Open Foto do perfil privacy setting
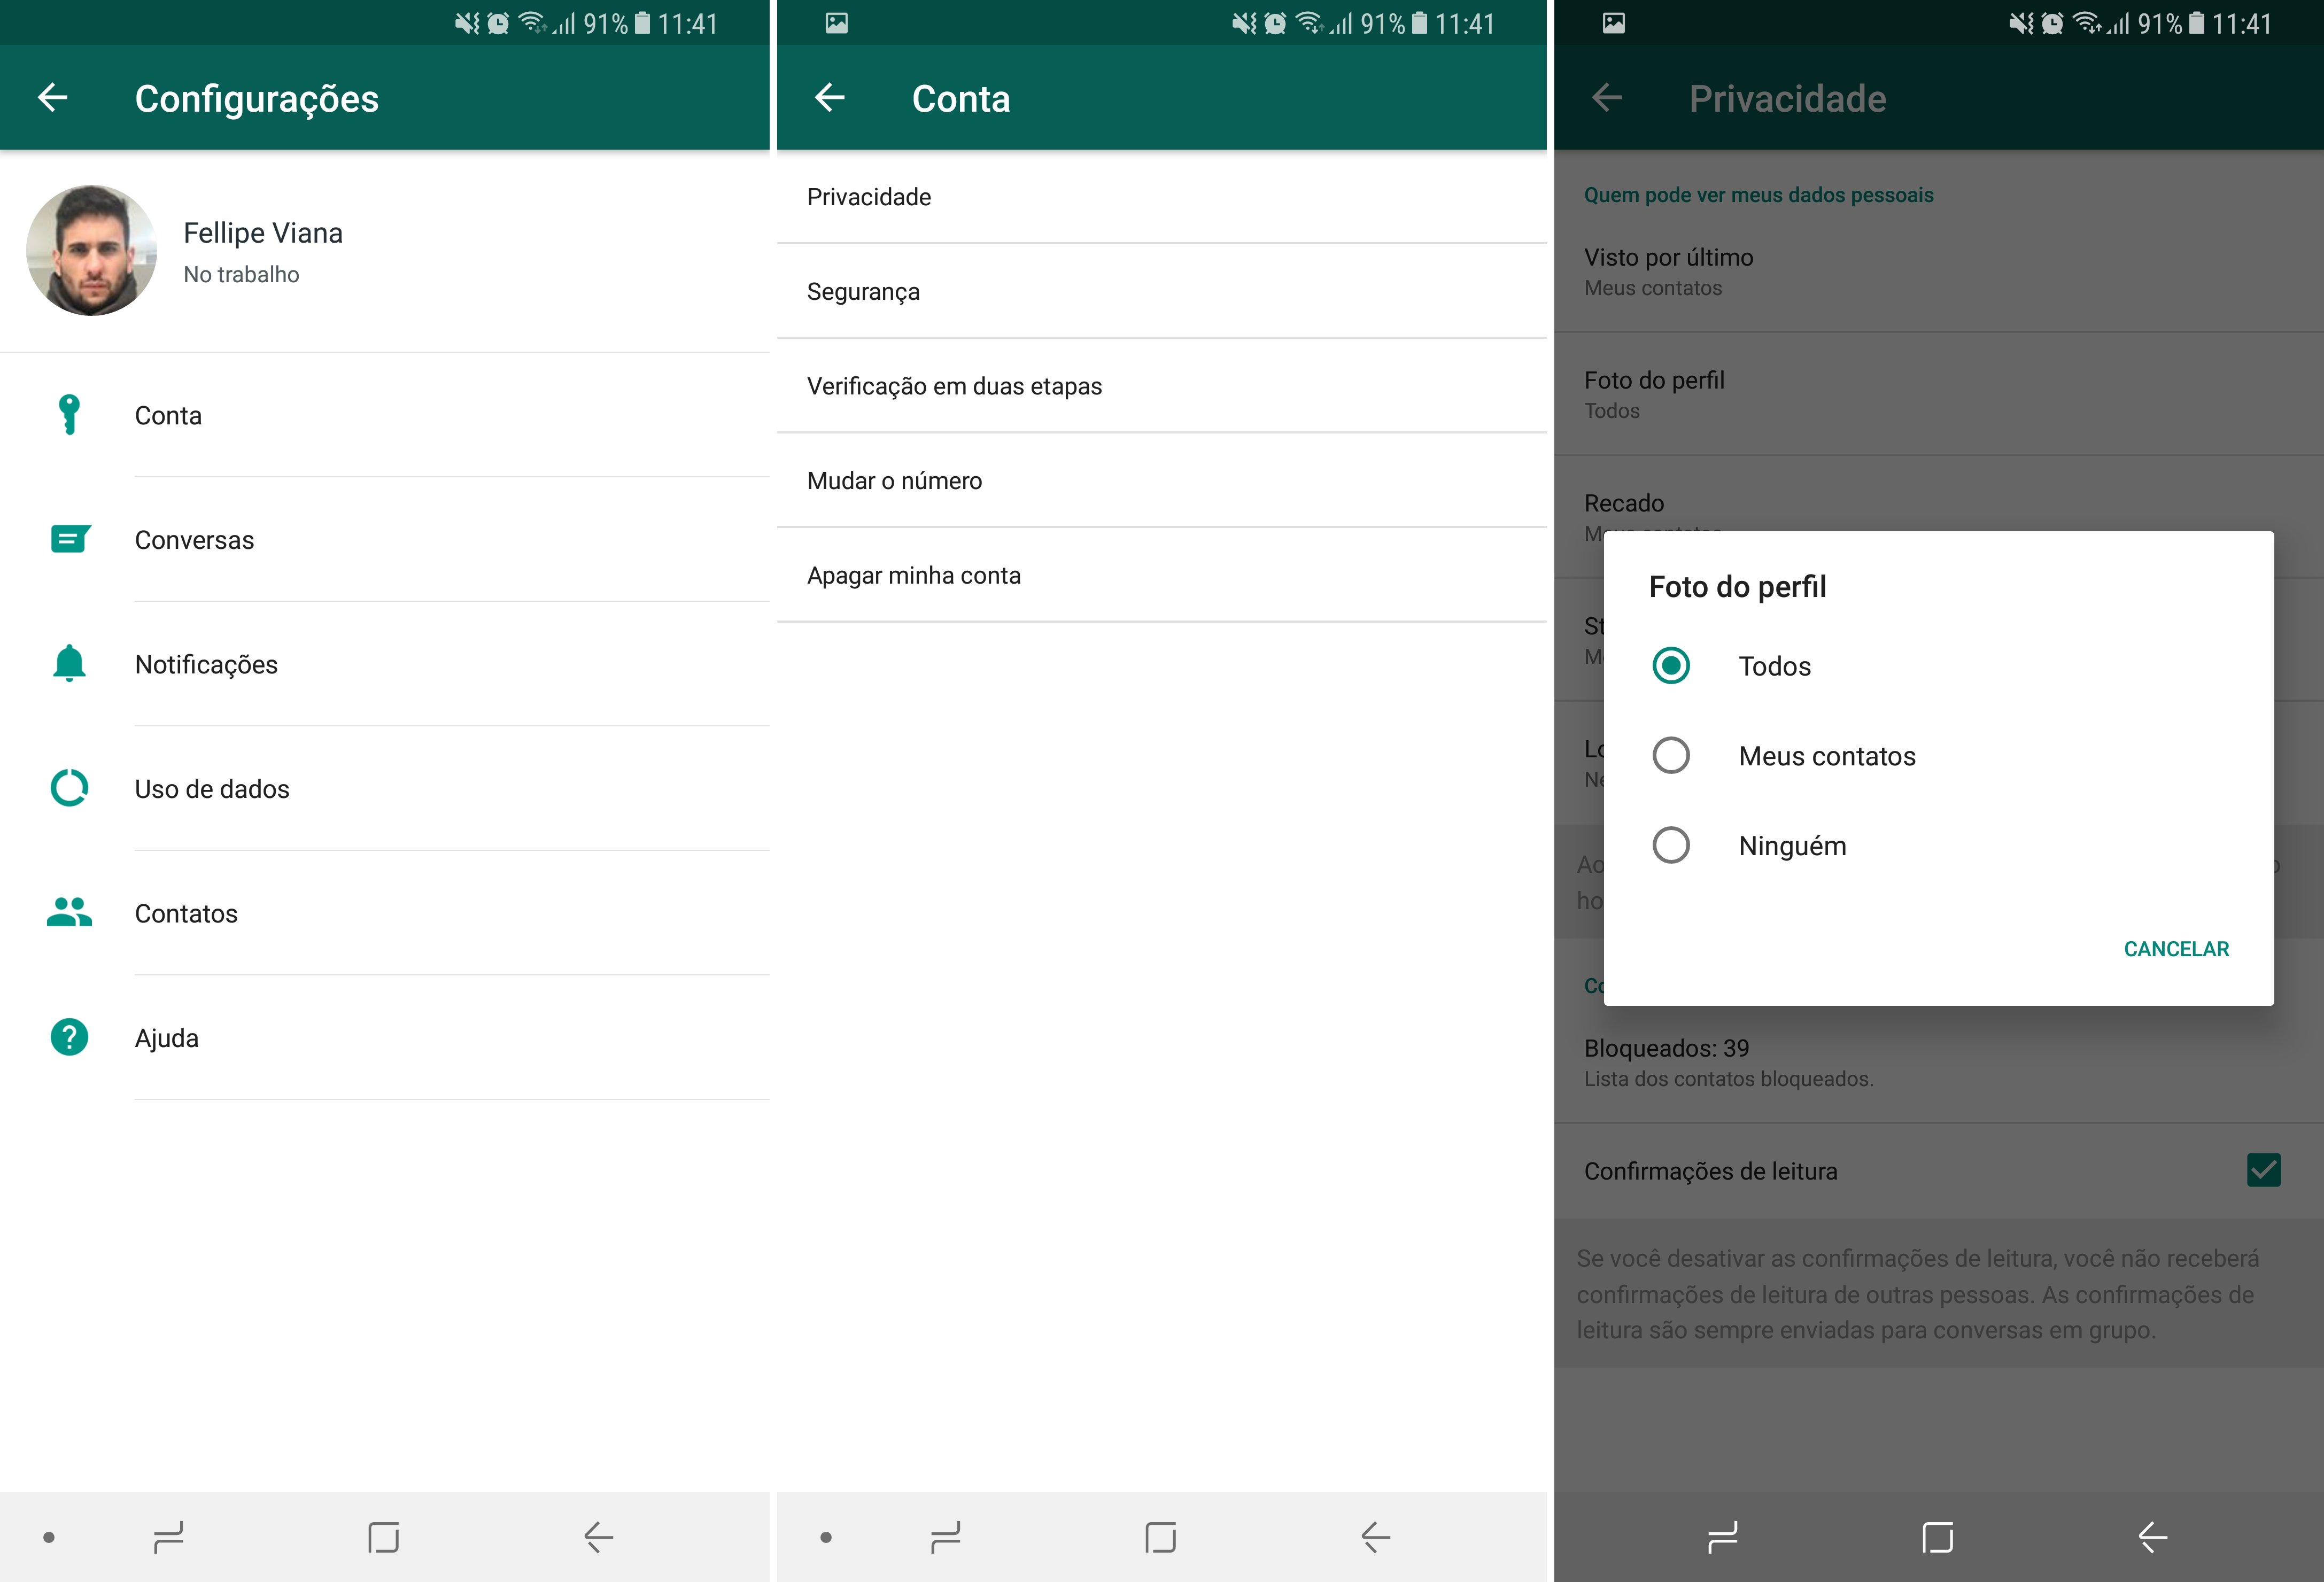The width and height of the screenshot is (2324, 1582). pos(1939,394)
